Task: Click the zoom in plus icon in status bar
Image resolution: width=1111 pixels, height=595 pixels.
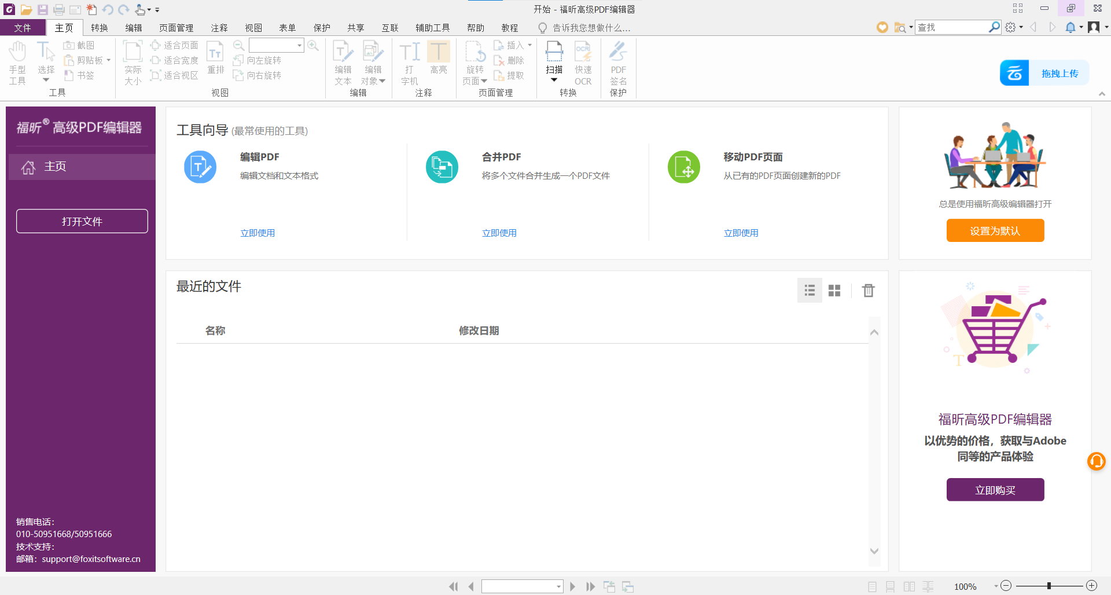Action: coord(1091,586)
